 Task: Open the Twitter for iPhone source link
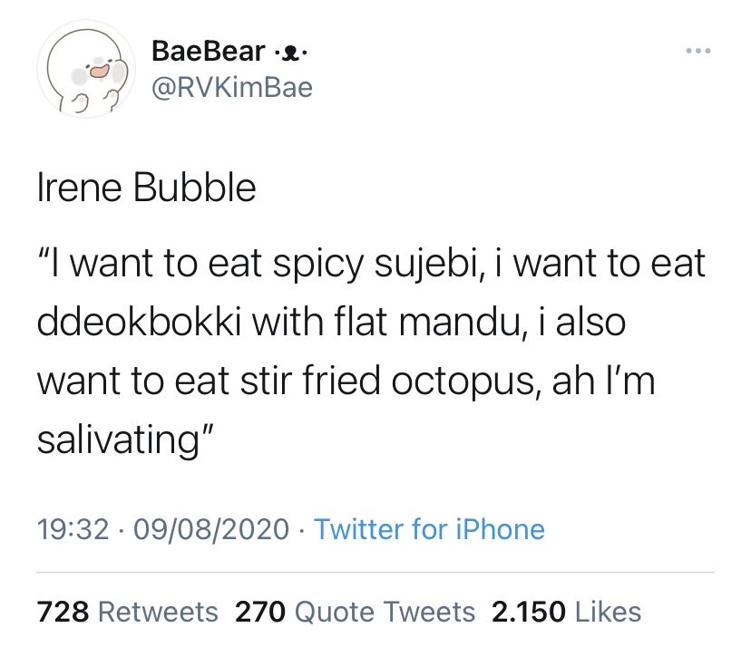(429, 528)
